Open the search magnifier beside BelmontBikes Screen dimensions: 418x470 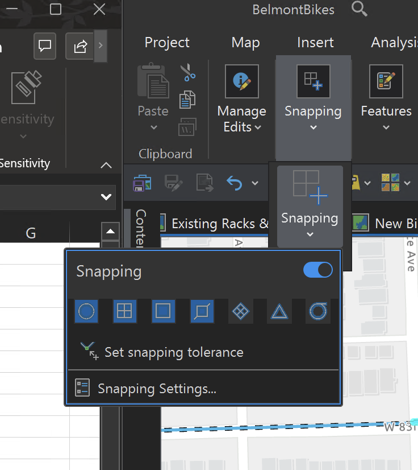[x=360, y=10]
